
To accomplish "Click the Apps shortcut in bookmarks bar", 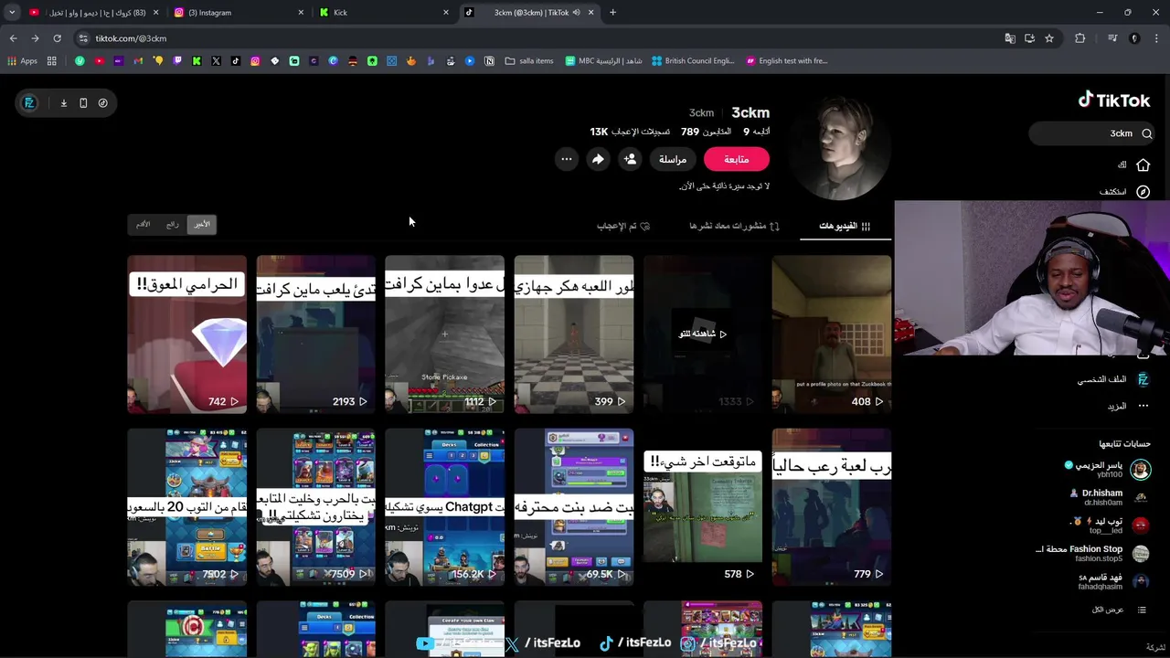I will [x=22, y=61].
